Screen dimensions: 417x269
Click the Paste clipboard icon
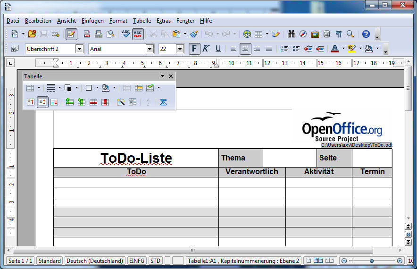click(x=176, y=34)
